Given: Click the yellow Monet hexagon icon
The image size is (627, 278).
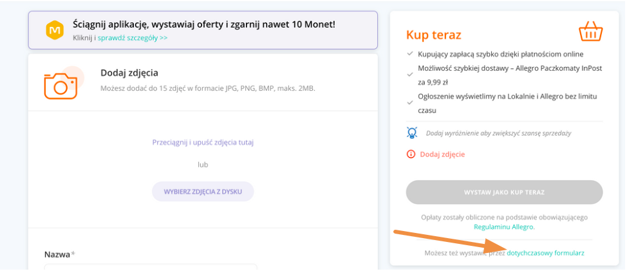Looking at the screenshot, I should (53, 30).
